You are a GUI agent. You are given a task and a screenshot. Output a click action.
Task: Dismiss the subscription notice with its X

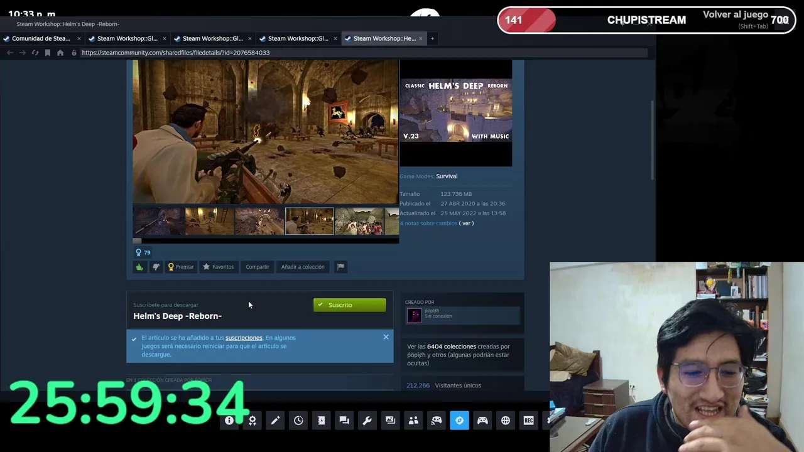tap(386, 337)
